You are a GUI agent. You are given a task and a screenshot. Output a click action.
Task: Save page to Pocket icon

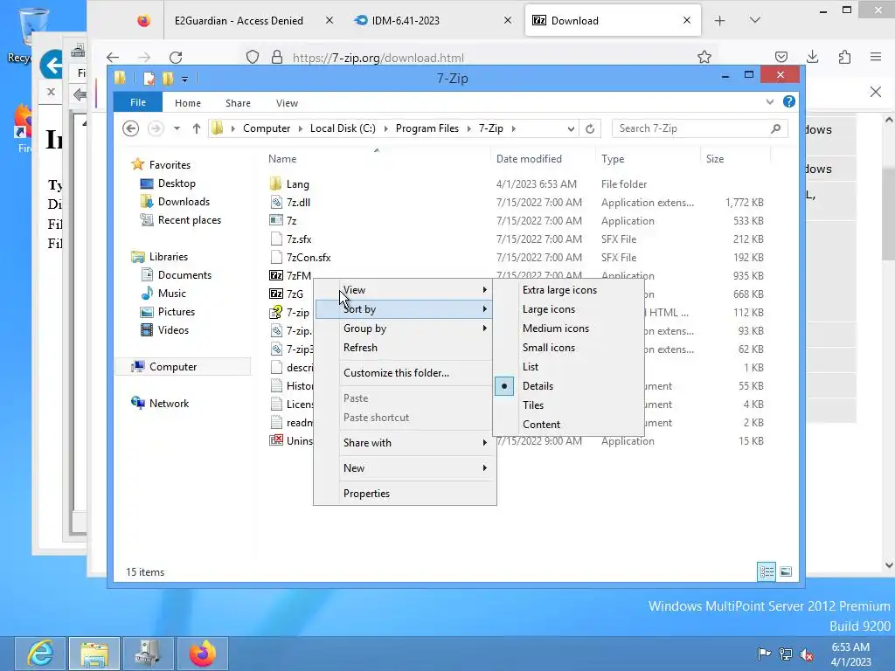pos(781,57)
